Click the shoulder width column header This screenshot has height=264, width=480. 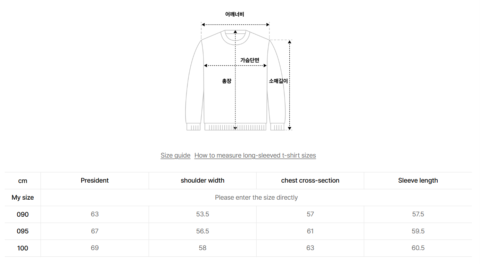(x=202, y=181)
